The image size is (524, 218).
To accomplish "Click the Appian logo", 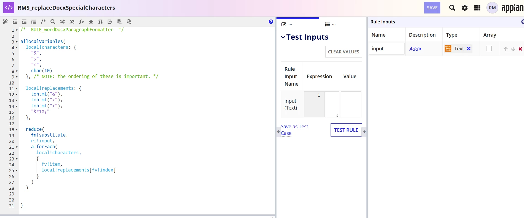I will coord(512,8).
